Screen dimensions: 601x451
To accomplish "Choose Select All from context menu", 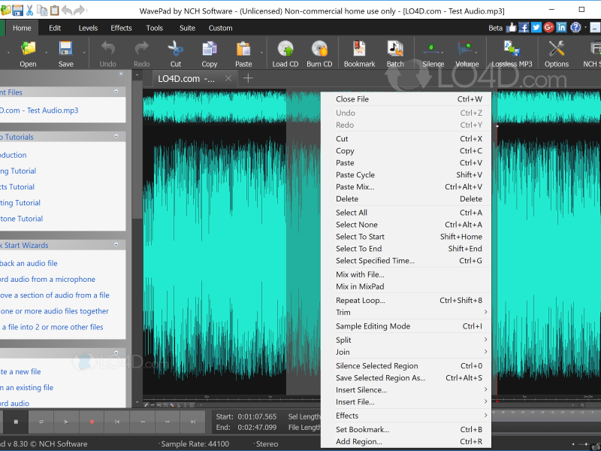I will [x=406, y=213].
